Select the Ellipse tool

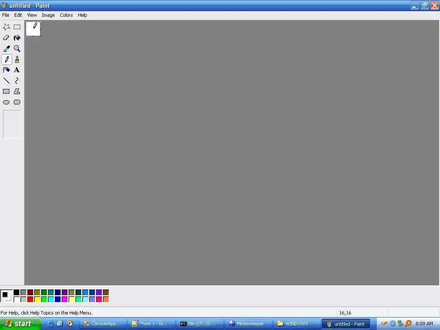[6, 102]
